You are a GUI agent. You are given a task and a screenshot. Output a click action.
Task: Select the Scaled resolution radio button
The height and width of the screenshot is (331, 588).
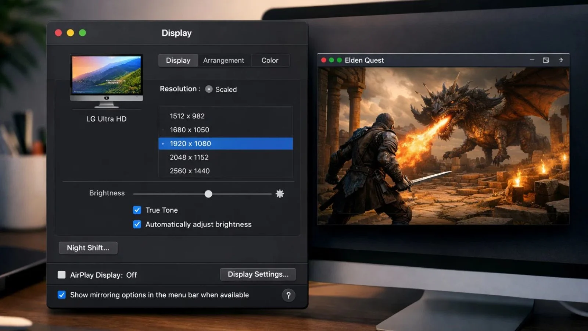point(209,89)
